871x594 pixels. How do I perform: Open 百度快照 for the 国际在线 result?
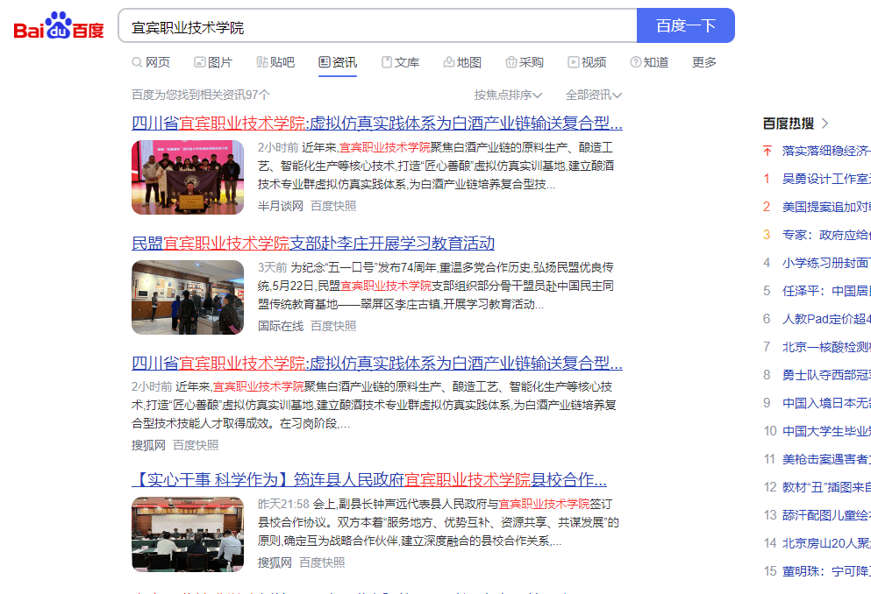point(333,326)
